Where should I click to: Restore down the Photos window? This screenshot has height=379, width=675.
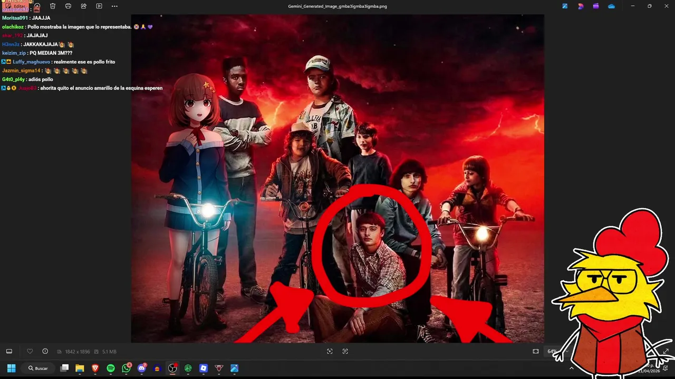click(x=649, y=6)
